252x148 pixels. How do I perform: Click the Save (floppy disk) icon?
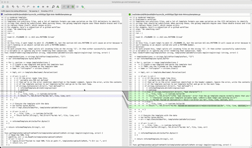(x=7, y=7)
